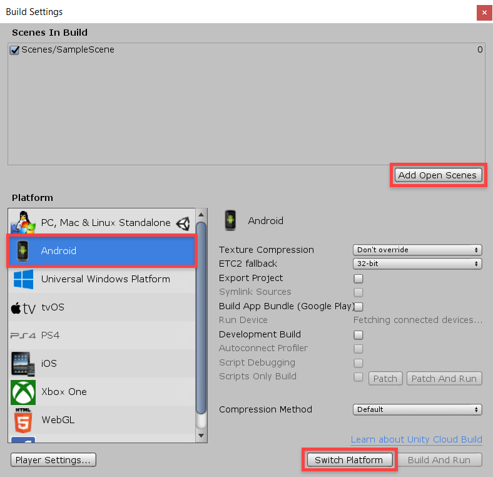Screen dimensions: 493x477
Task: Click the Universal Windows Platform logo icon
Action: click(23, 279)
